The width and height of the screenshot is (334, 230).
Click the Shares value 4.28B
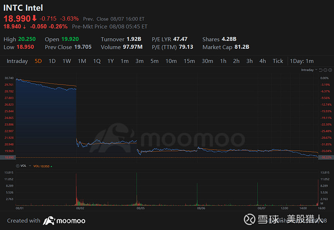click(229, 39)
